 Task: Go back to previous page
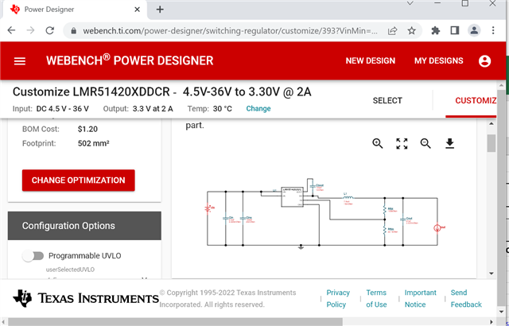11,30
